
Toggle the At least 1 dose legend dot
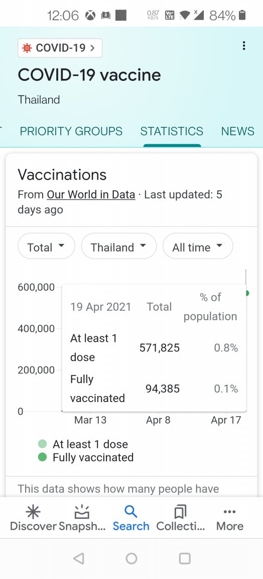(43, 444)
